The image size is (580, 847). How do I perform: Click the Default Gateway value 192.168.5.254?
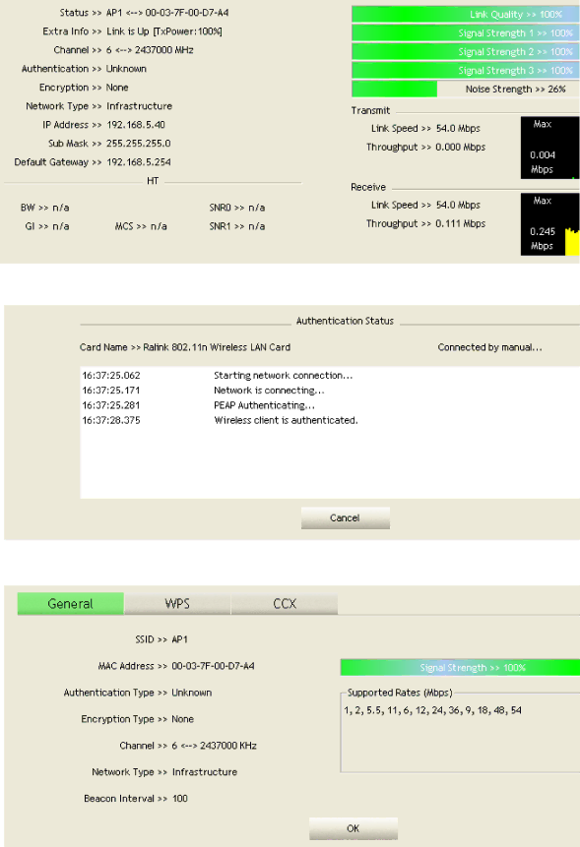click(x=139, y=162)
